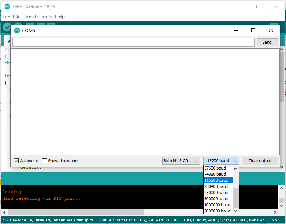This screenshot has height=224, width=286.
Task: Open the File menu in Arduino IDE
Action: pos(6,16)
